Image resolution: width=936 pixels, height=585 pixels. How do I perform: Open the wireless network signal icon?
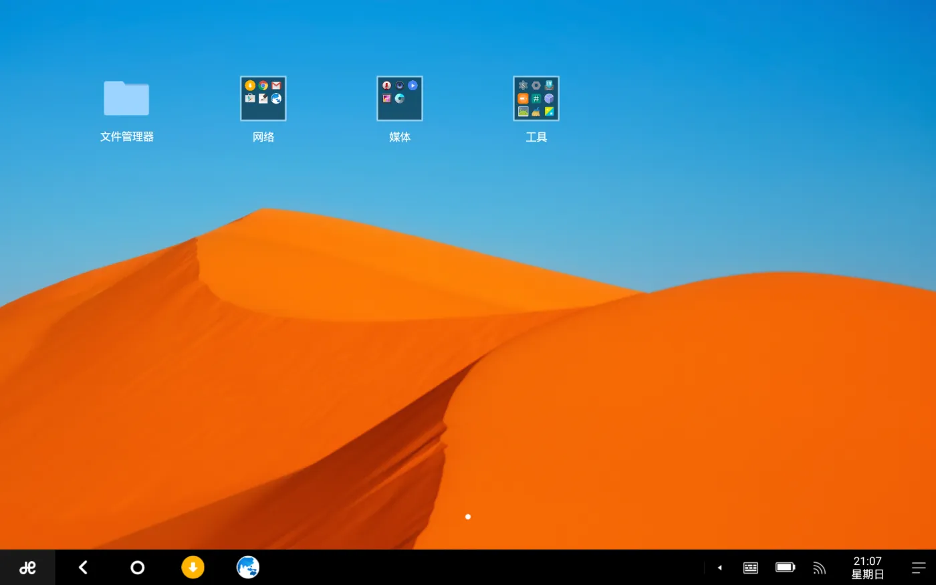pyautogui.click(x=819, y=568)
